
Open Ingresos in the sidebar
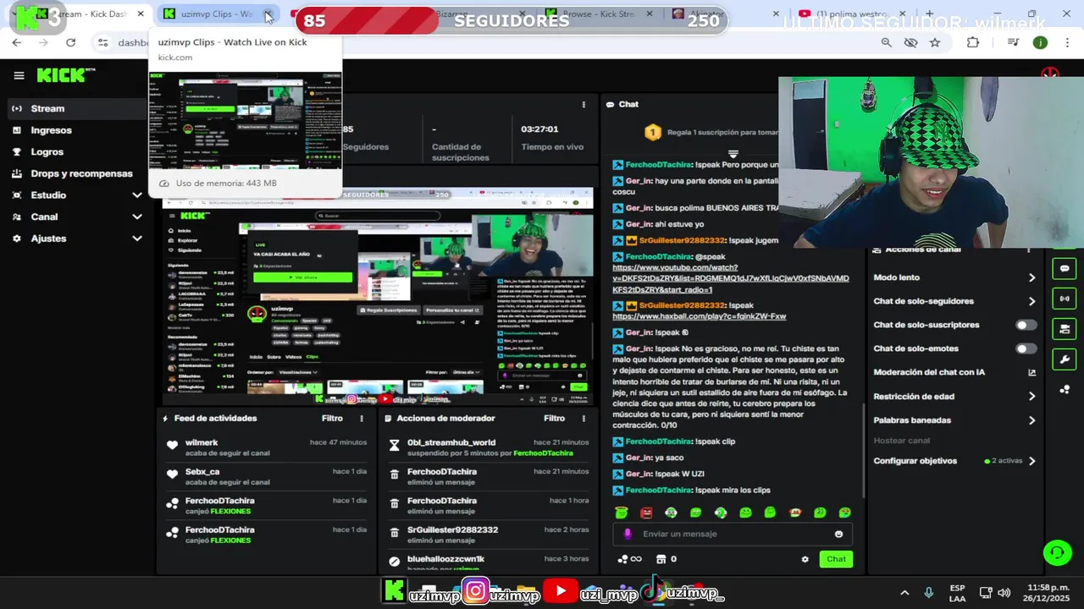click(78, 130)
